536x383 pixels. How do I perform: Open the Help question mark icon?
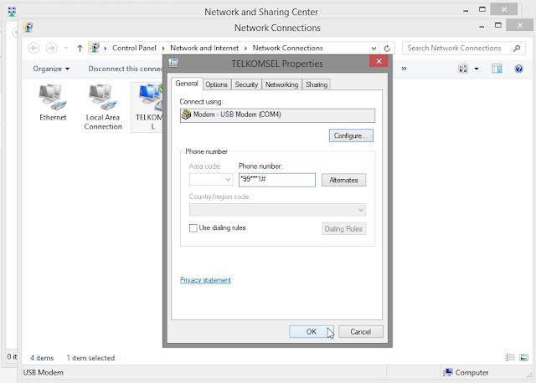(x=518, y=69)
